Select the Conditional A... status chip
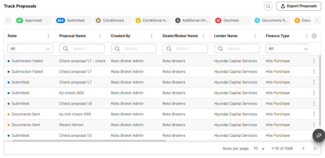Screen dimensions: 325x158 [x=153, y=21]
